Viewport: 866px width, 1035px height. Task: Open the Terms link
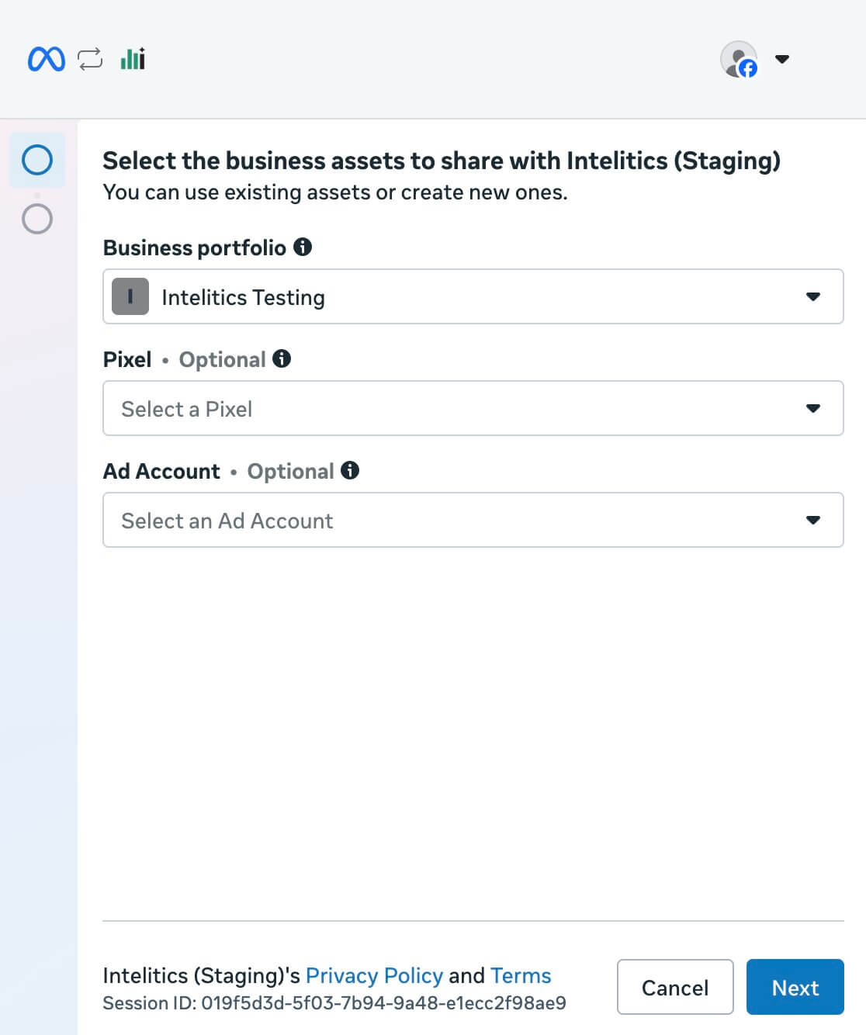click(x=521, y=975)
